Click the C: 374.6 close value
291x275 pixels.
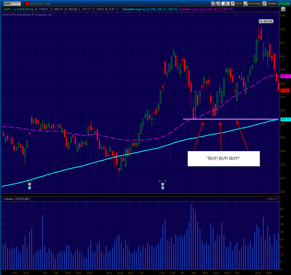(98, 9)
